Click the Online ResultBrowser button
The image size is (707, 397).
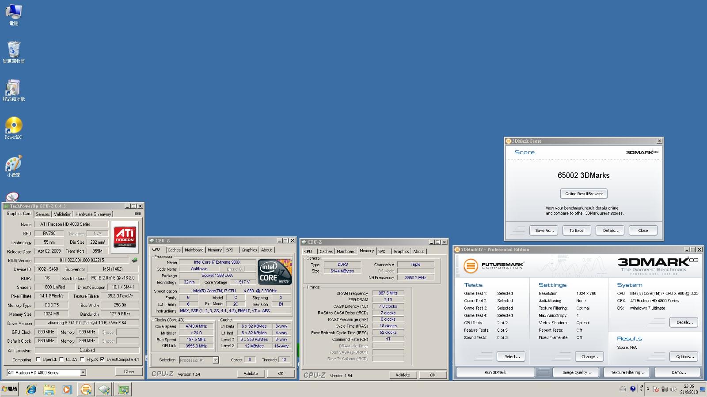pyautogui.click(x=584, y=193)
